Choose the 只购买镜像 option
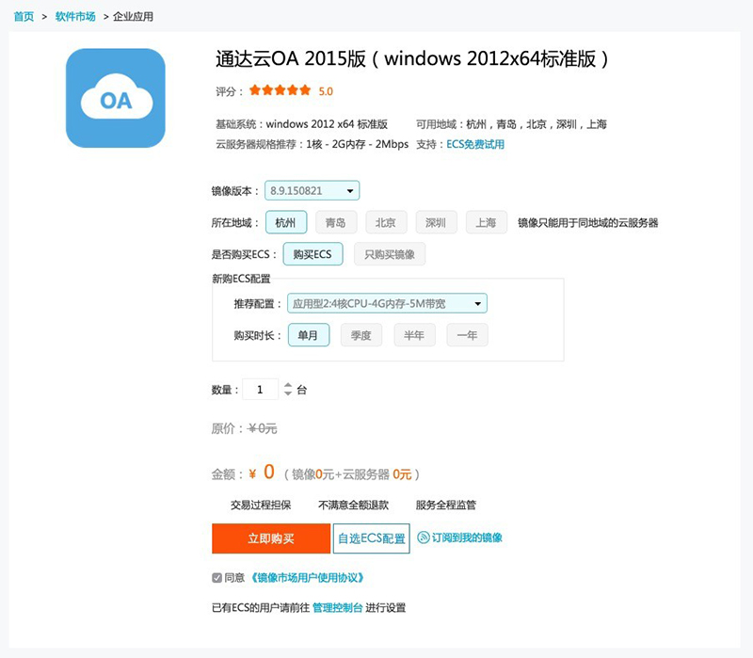Viewport: 753px width, 658px height. coord(390,254)
